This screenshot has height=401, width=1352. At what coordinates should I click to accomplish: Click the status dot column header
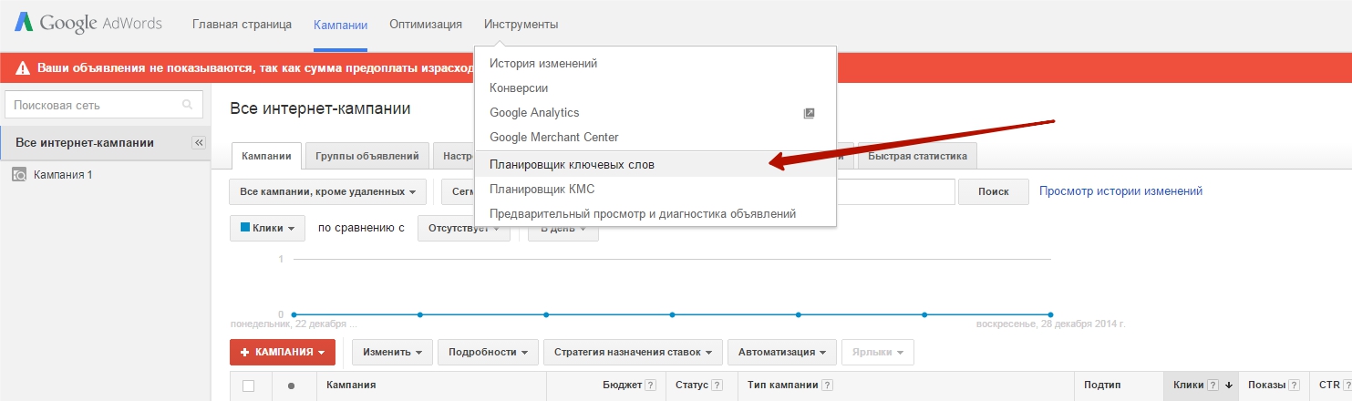point(291,386)
